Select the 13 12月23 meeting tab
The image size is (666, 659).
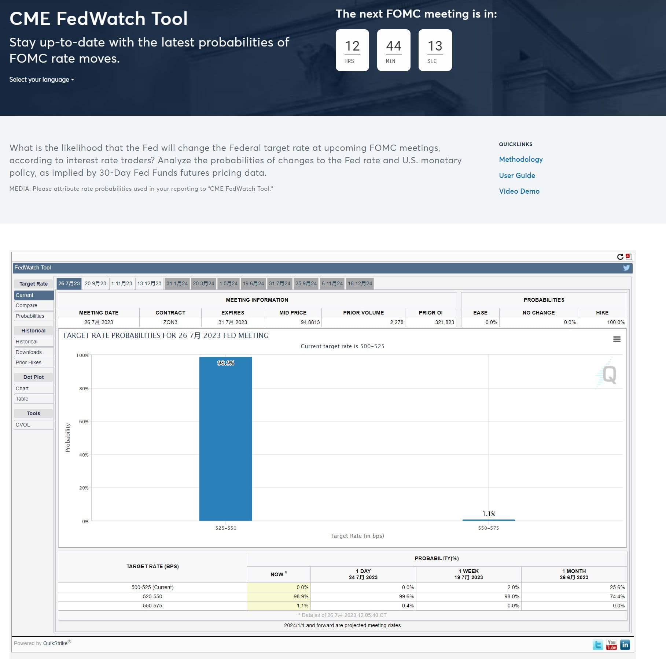(x=149, y=283)
